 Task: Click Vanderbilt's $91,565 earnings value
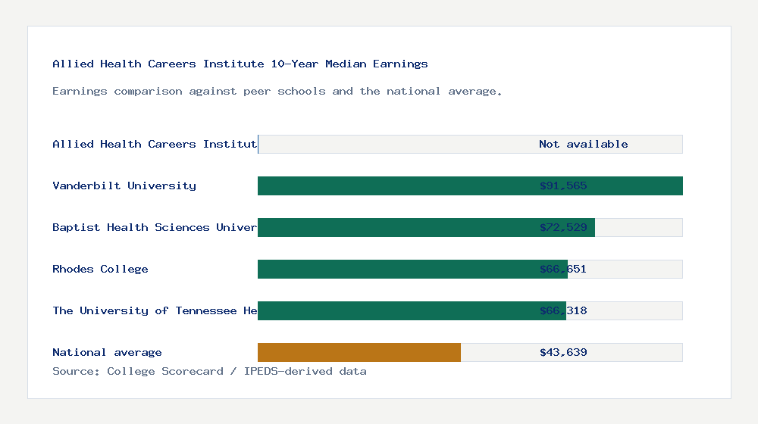click(563, 186)
